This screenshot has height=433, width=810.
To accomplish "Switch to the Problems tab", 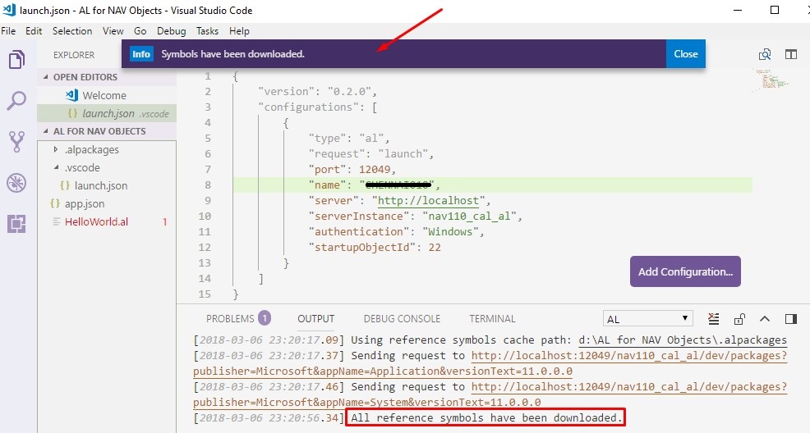I will [230, 318].
